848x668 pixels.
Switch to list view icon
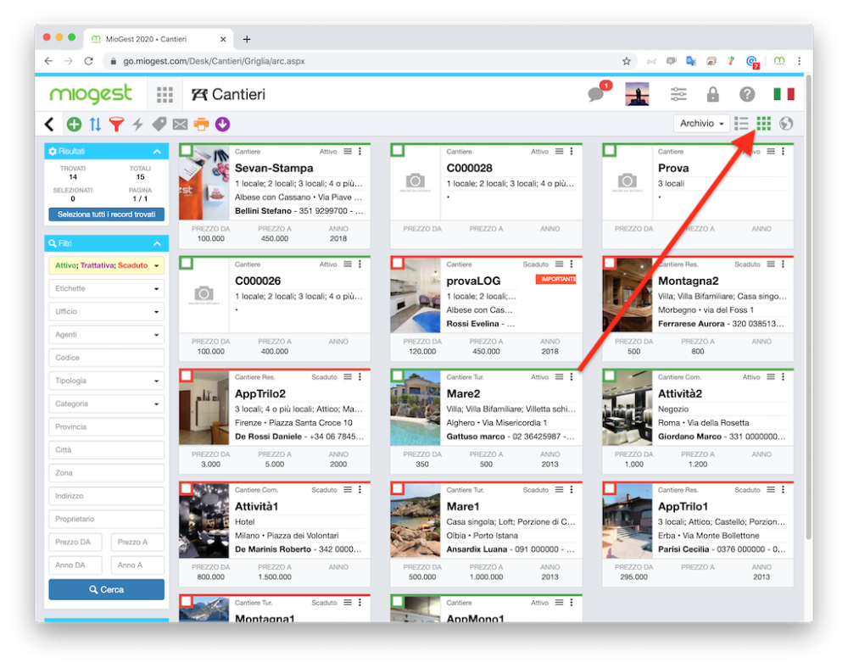[741, 124]
